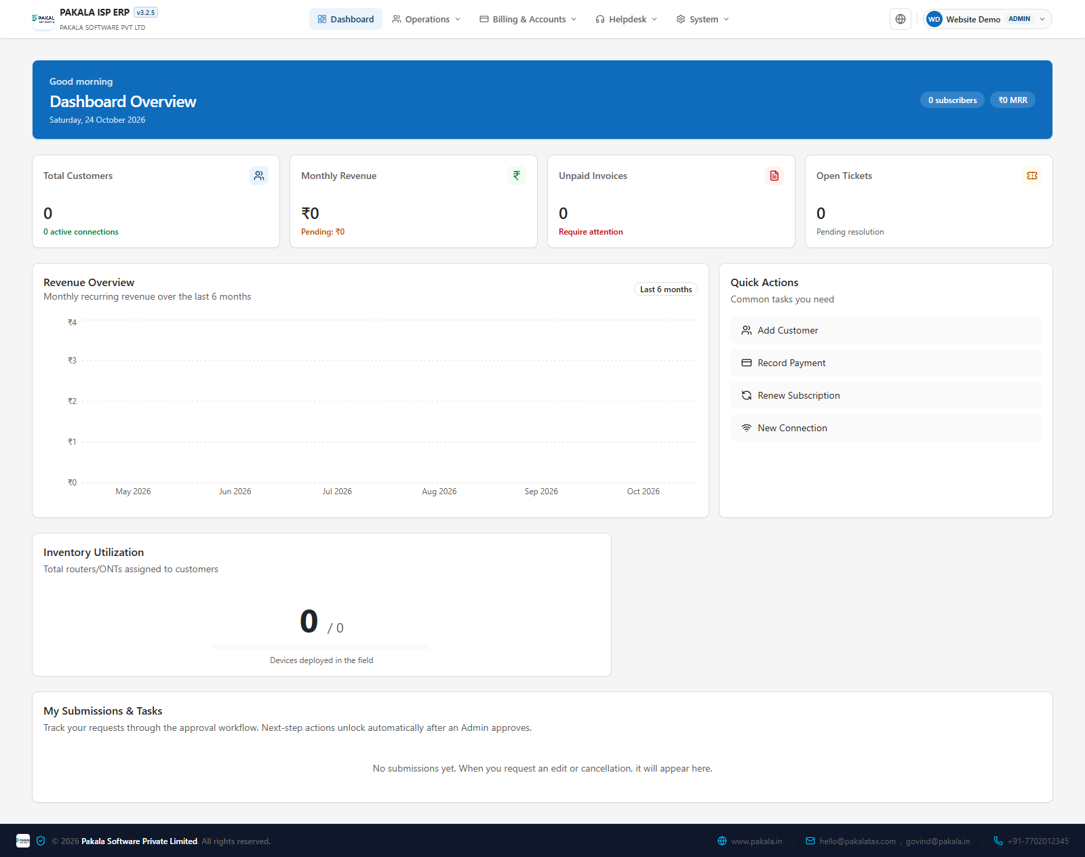Click the footer globe website icon
The image size is (1085, 857).
722,841
